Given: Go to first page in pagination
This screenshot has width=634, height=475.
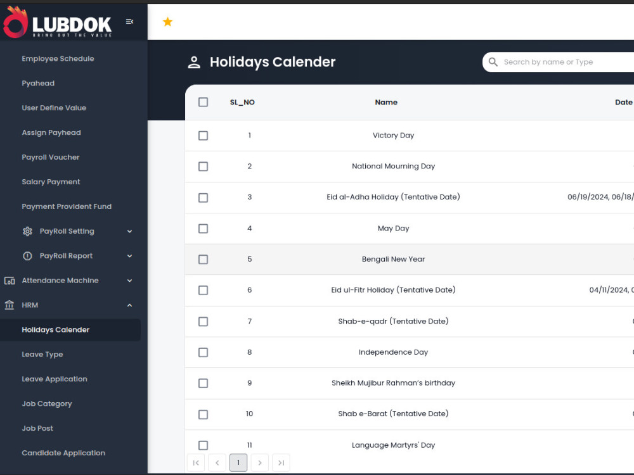Looking at the screenshot, I should click(196, 463).
